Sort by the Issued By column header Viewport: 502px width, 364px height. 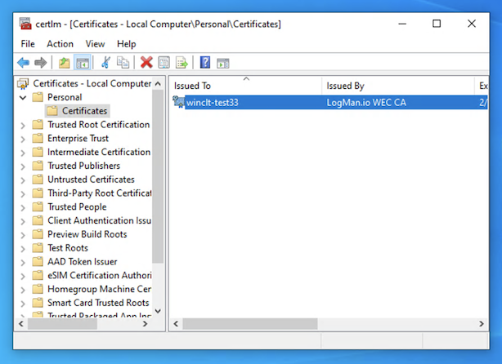(x=398, y=86)
